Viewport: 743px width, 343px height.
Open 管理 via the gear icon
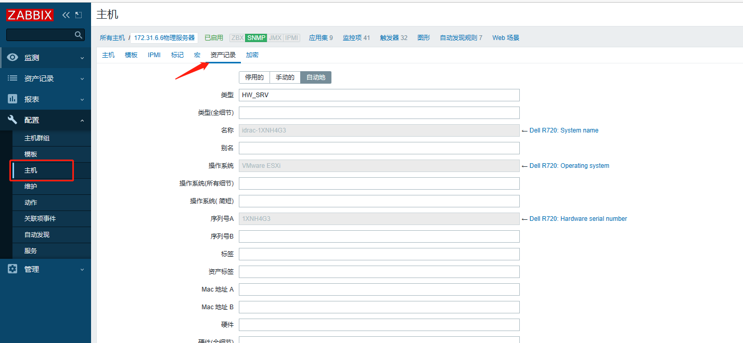(x=11, y=269)
